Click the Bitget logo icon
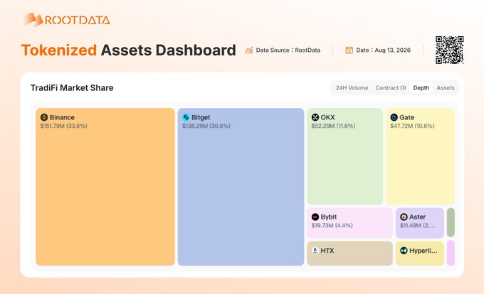 (x=186, y=117)
